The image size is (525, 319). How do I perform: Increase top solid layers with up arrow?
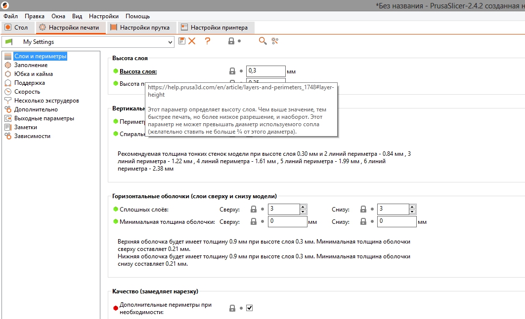[x=303, y=207]
